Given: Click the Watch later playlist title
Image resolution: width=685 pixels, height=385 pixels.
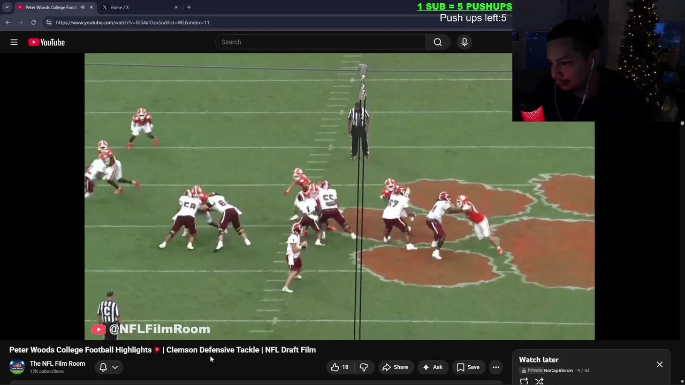Looking at the screenshot, I should (x=538, y=360).
